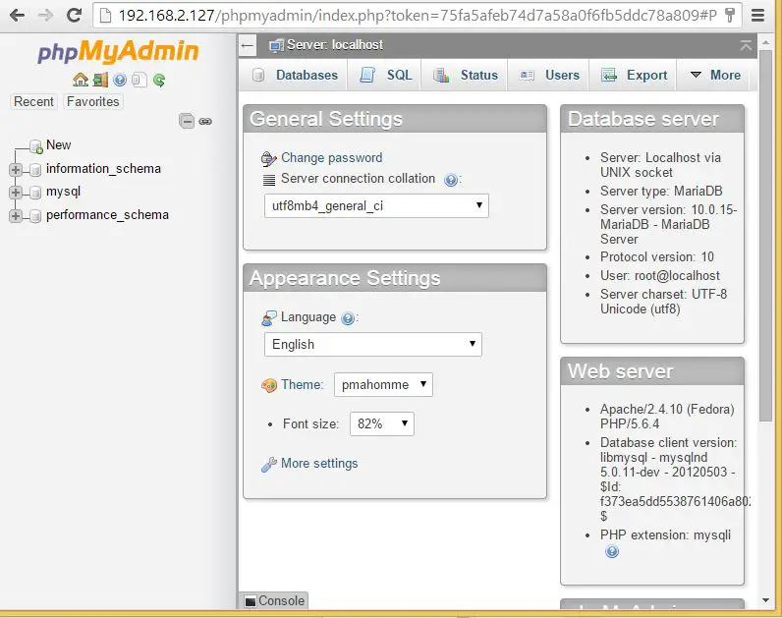
Task: Switch to the Users tab
Action: (x=549, y=76)
